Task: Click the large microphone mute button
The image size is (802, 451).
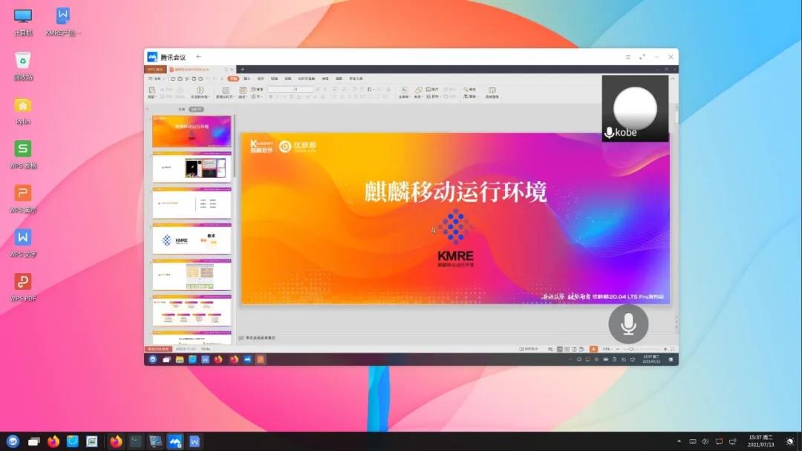Action: 628,324
